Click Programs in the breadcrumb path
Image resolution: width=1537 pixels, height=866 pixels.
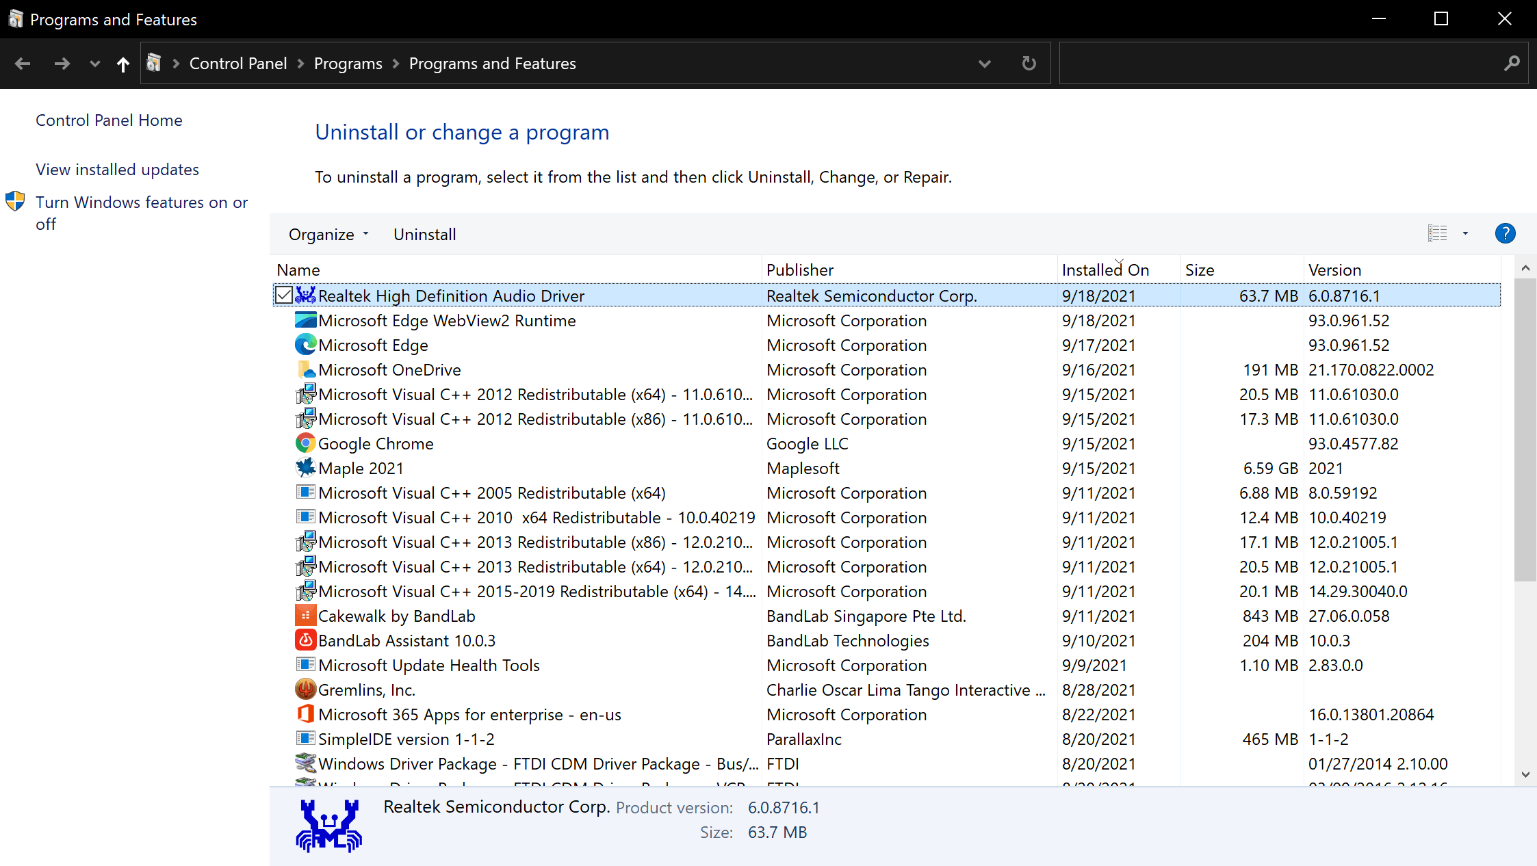[x=348, y=64]
